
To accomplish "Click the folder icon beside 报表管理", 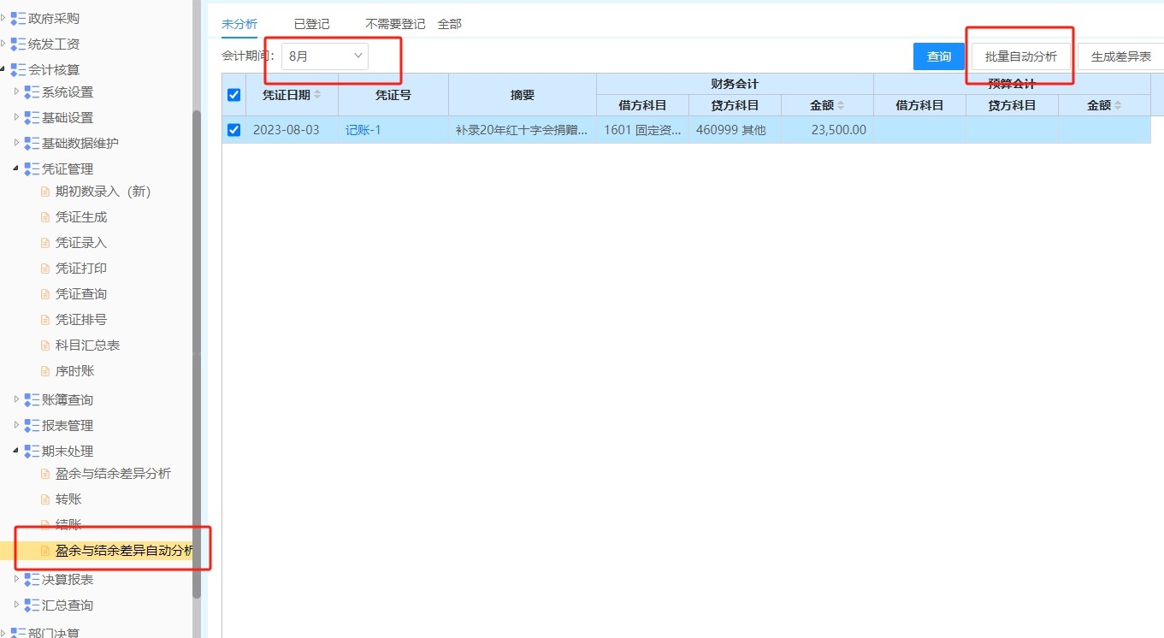I will tap(32, 426).
